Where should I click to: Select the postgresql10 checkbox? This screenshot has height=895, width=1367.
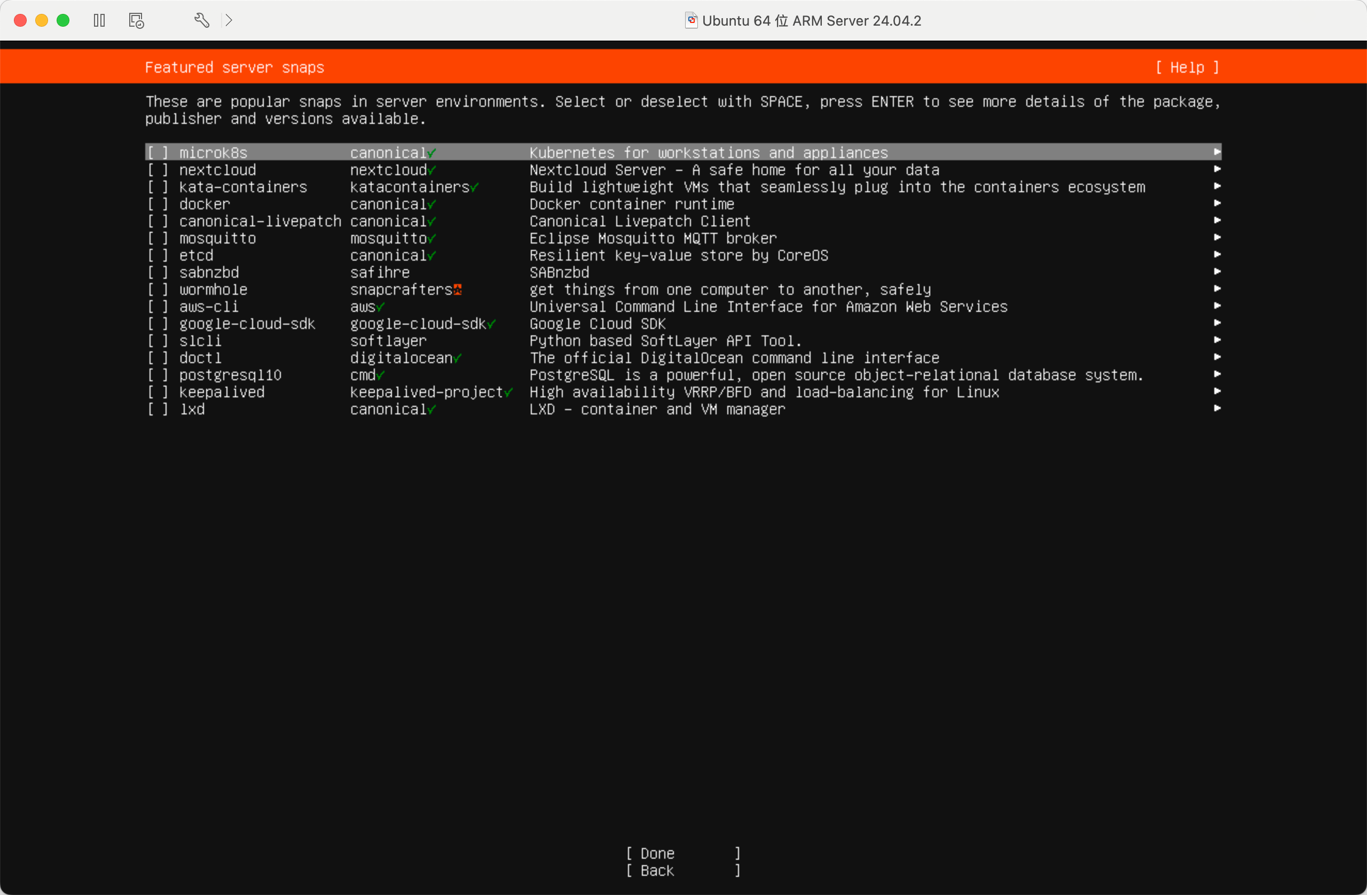[x=158, y=375]
